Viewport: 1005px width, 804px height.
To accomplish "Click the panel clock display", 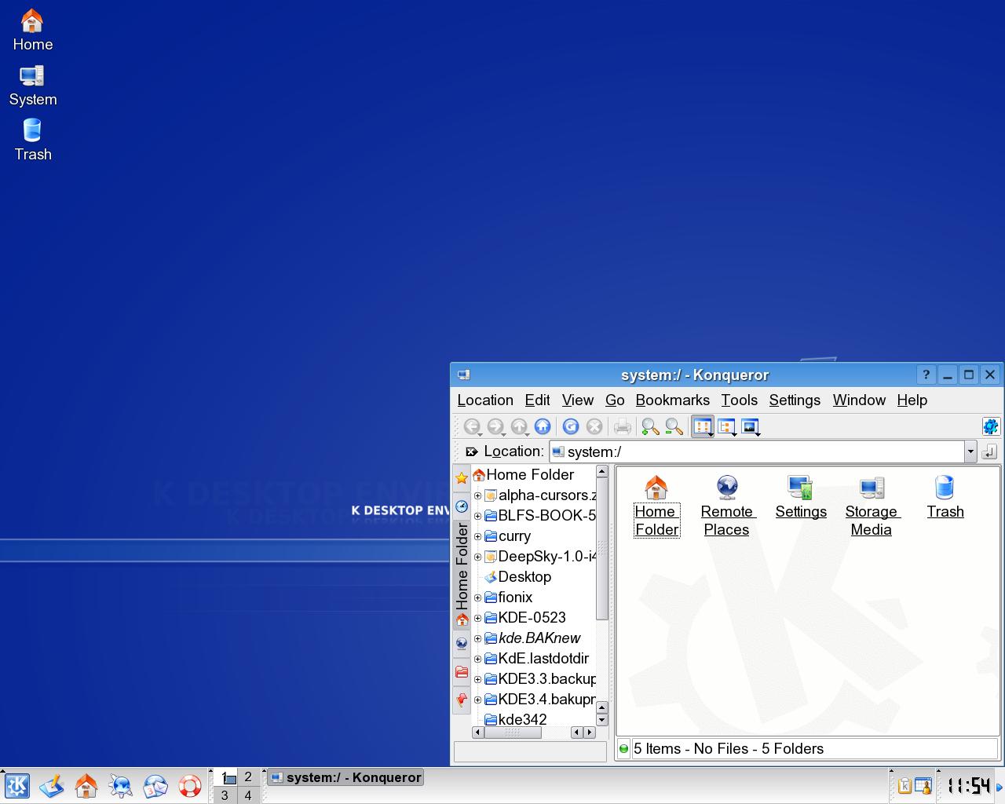I will 967,785.
